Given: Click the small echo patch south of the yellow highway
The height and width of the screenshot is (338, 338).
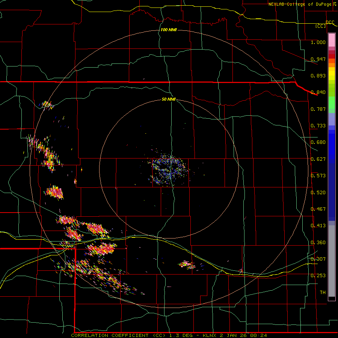Looking at the screenshot, I should pos(187,265).
